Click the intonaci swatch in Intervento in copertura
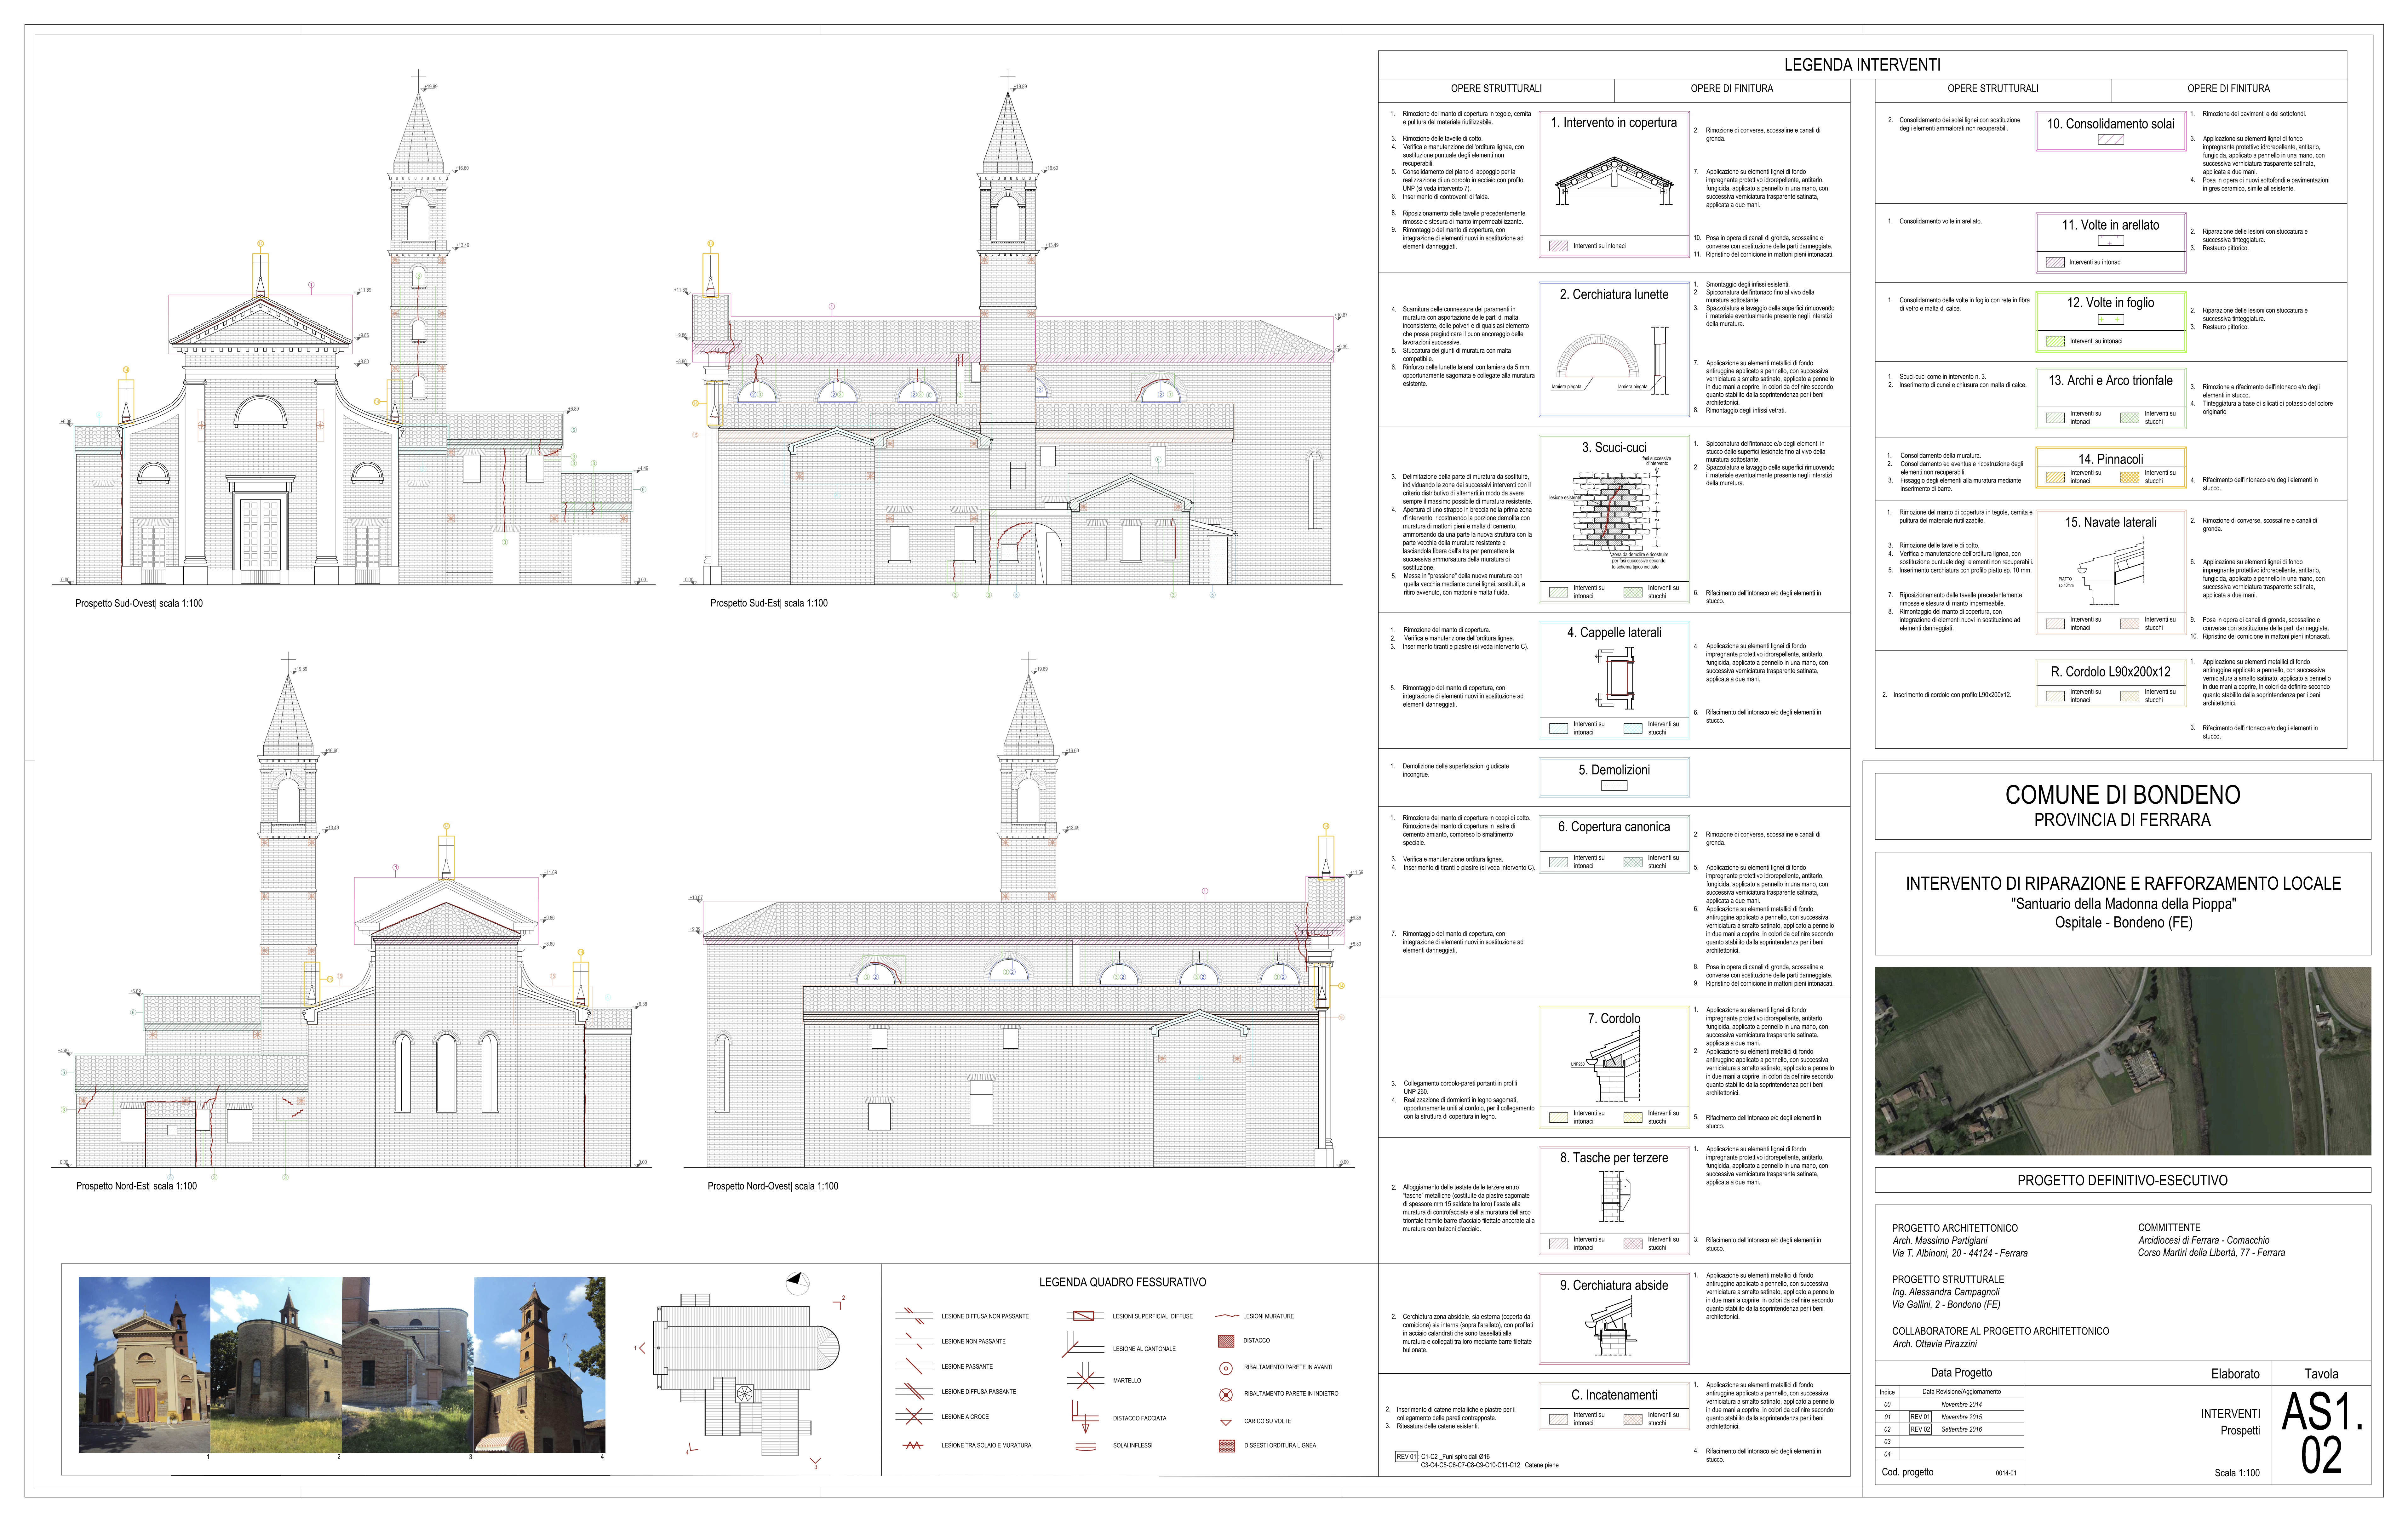Viewport: 2408px width, 1522px height. (x=1559, y=246)
